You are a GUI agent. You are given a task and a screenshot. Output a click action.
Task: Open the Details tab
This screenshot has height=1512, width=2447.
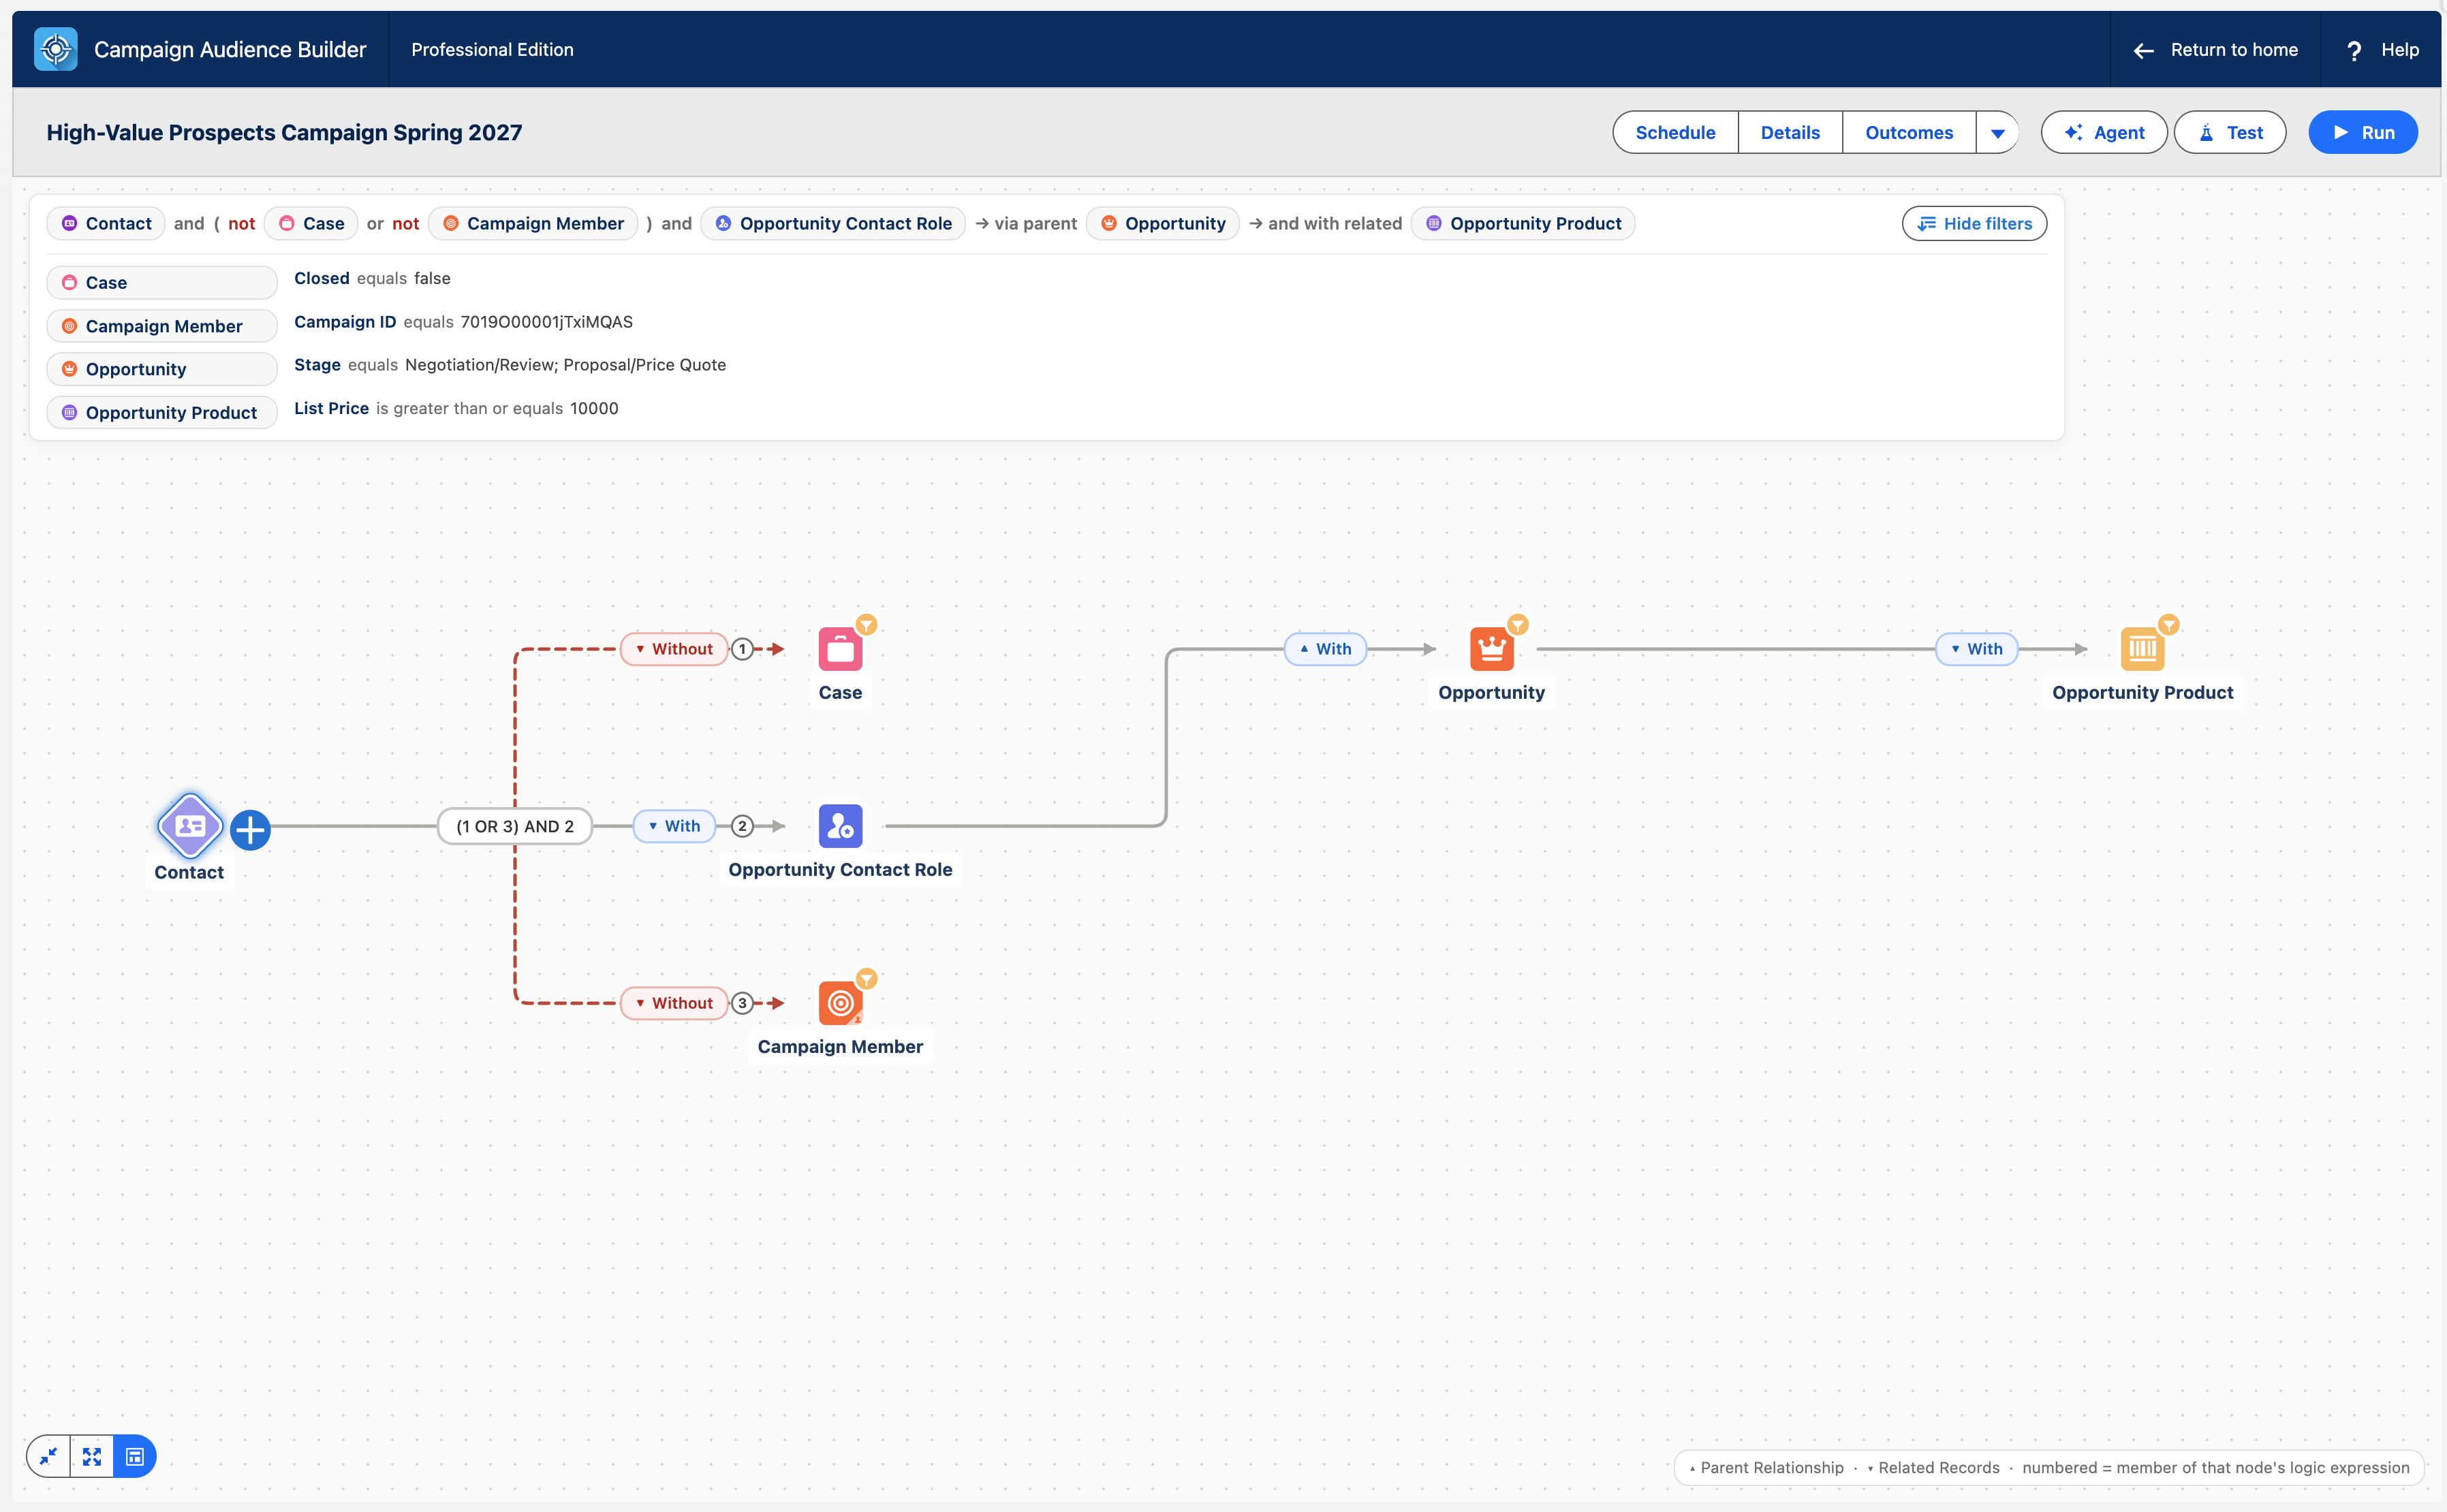point(1790,132)
